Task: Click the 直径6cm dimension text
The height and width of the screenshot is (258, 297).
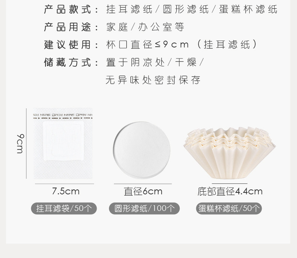Action: [x=143, y=191]
